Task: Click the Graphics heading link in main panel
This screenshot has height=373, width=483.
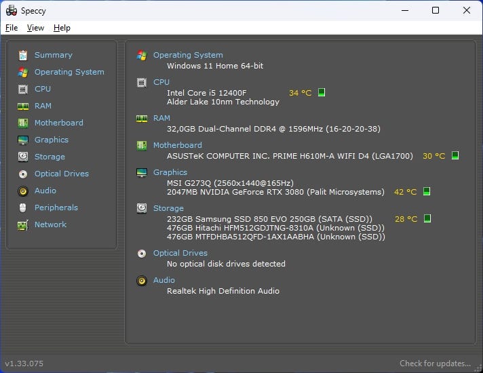Action: pyautogui.click(x=170, y=172)
